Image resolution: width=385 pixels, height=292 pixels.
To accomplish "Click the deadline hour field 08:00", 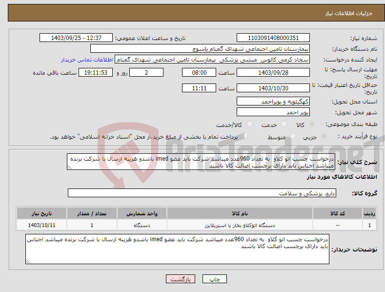I will pos(199,72).
